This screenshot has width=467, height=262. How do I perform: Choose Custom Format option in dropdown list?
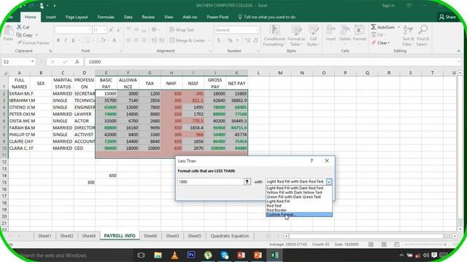(x=299, y=215)
